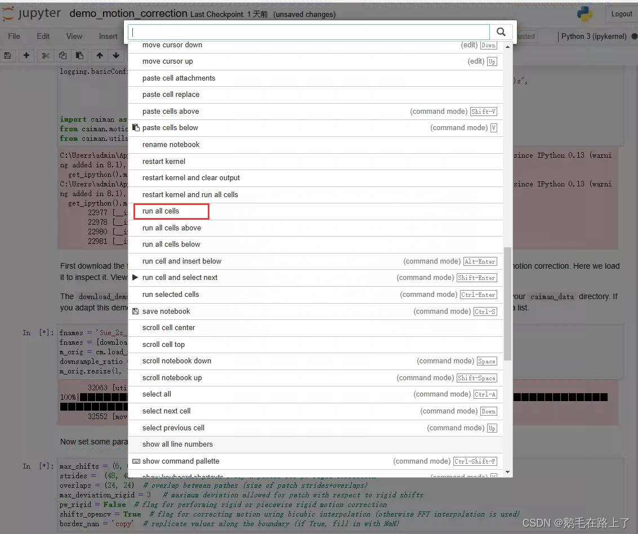This screenshot has width=638, height=534.
Task: Click import caiman code line
Action: click(x=93, y=119)
